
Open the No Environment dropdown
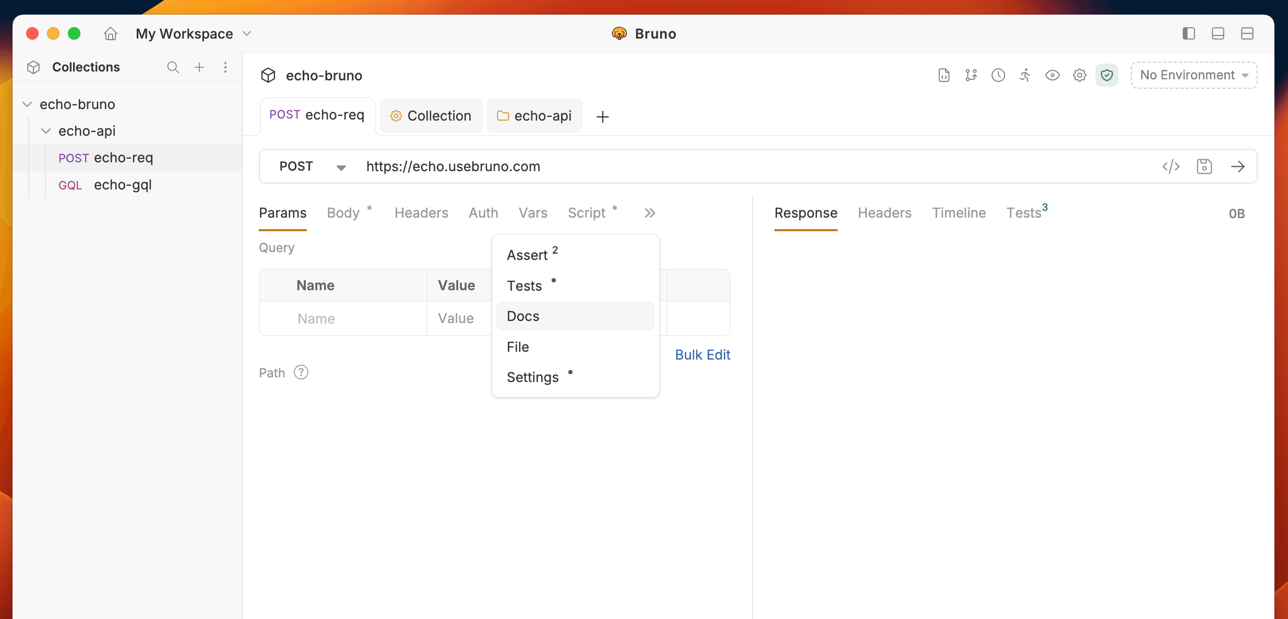coord(1194,75)
